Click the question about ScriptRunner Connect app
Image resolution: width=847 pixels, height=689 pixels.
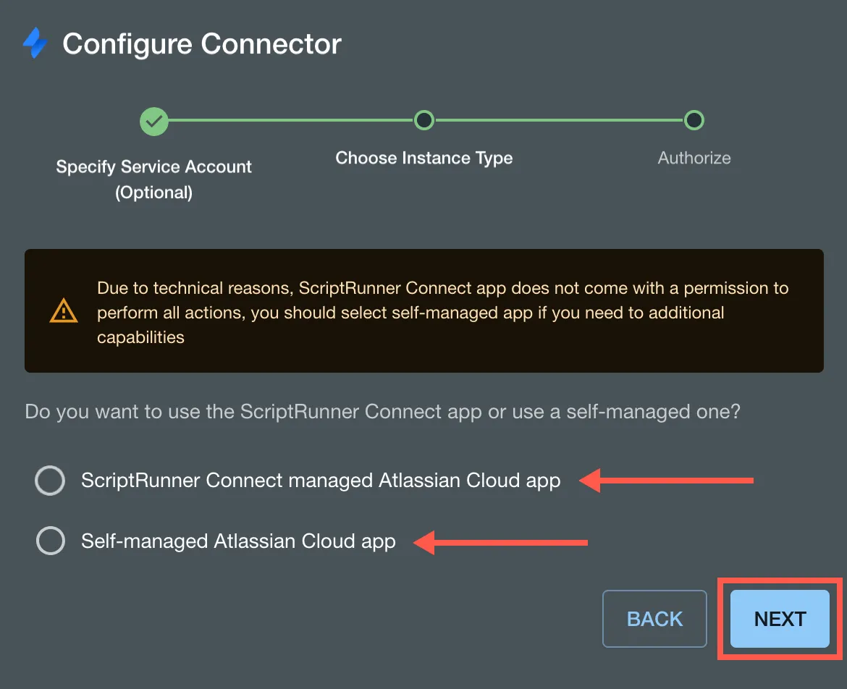(382, 412)
